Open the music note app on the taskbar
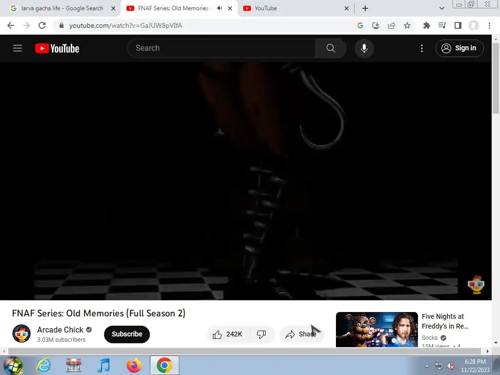This screenshot has width=500, height=375. (104, 365)
